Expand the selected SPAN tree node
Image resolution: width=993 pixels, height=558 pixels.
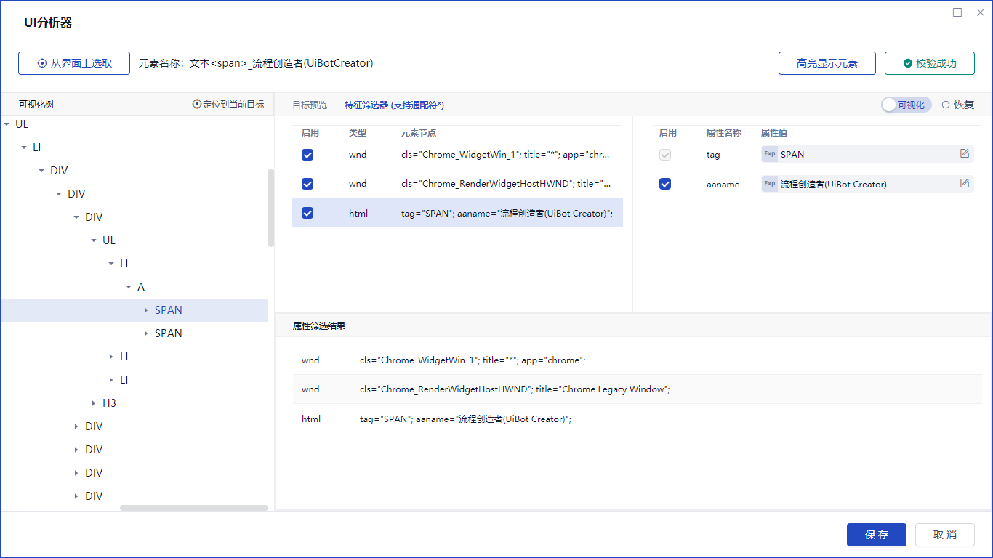[146, 310]
